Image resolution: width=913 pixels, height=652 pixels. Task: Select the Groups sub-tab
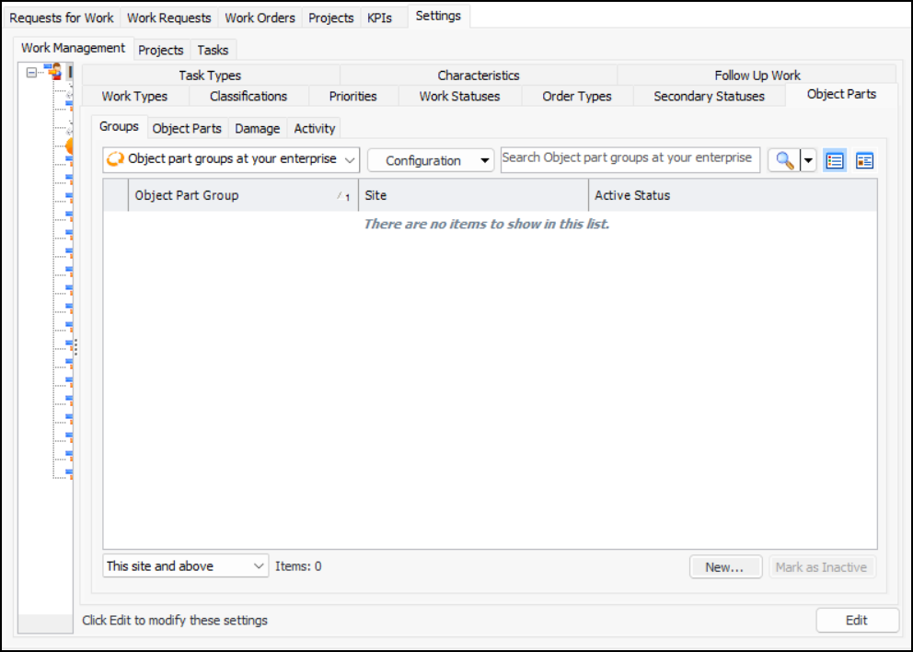pyautogui.click(x=119, y=126)
